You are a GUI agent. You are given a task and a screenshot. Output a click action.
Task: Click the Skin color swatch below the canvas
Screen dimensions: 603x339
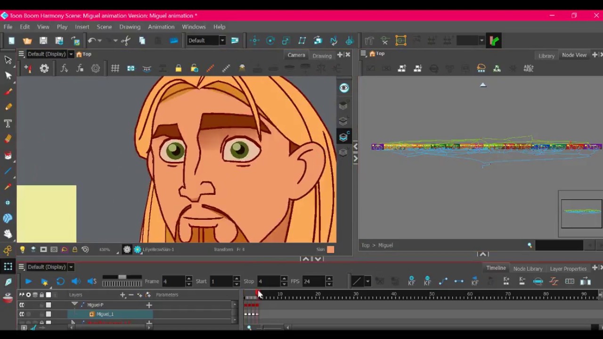331,250
